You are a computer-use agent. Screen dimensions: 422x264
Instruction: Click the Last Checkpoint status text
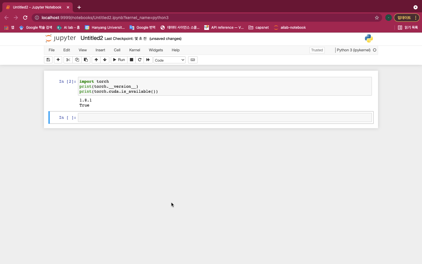(x=125, y=39)
